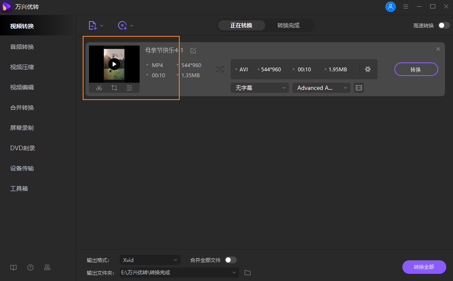
Task: Open the user account avatar
Action: (390, 7)
